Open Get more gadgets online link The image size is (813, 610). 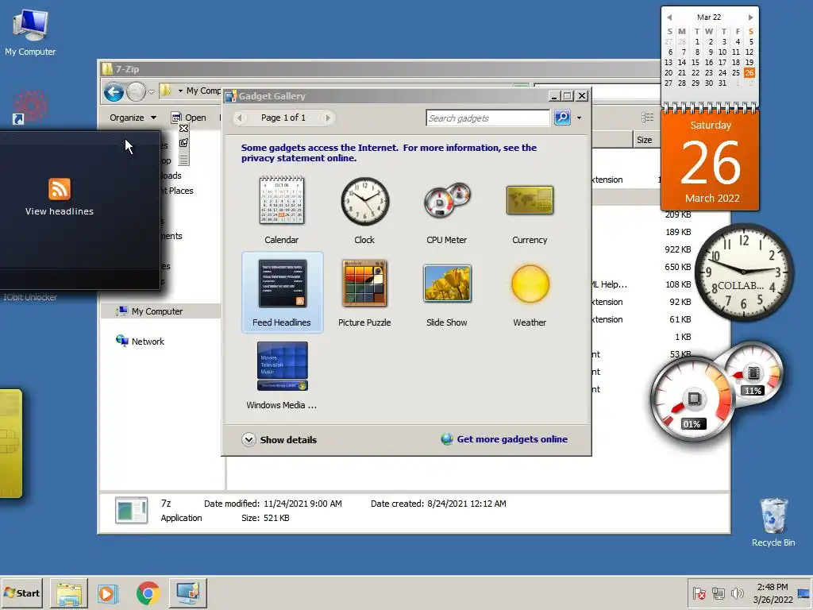(512, 439)
